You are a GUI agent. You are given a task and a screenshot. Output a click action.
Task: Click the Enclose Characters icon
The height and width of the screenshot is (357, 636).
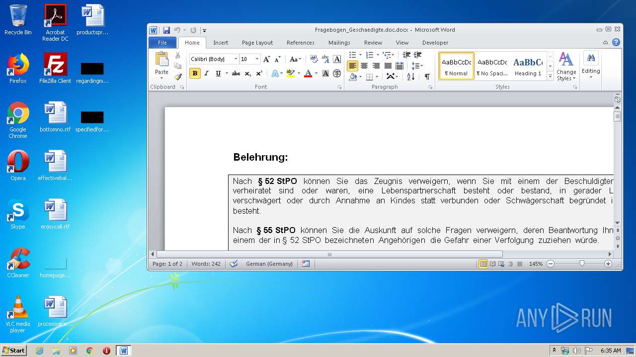click(x=337, y=73)
